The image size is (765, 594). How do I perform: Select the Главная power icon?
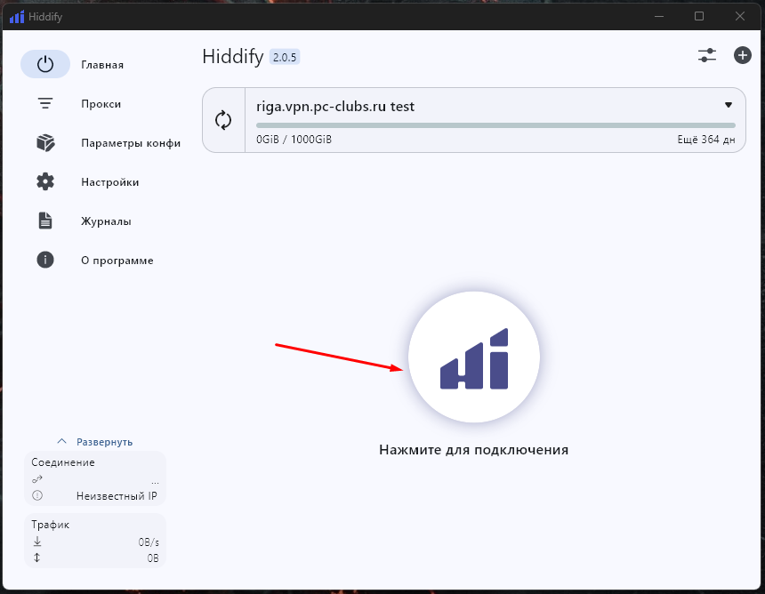pos(45,65)
